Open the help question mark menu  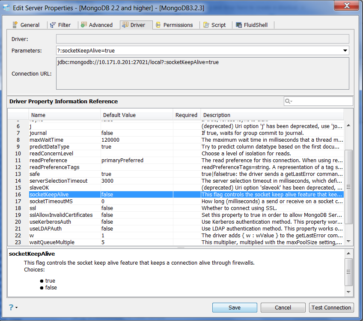tap(13, 307)
